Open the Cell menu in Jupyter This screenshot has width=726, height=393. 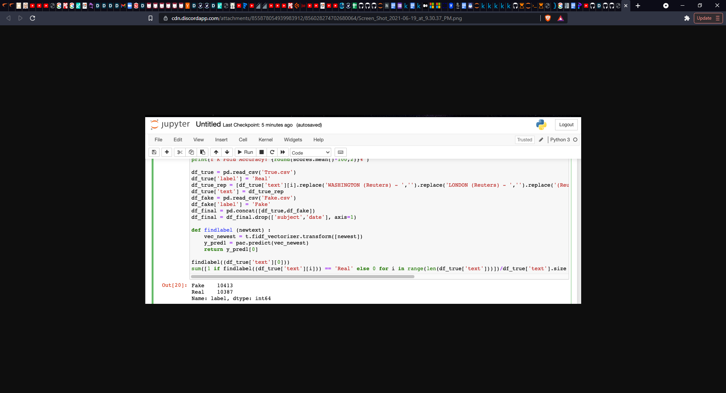pyautogui.click(x=243, y=140)
